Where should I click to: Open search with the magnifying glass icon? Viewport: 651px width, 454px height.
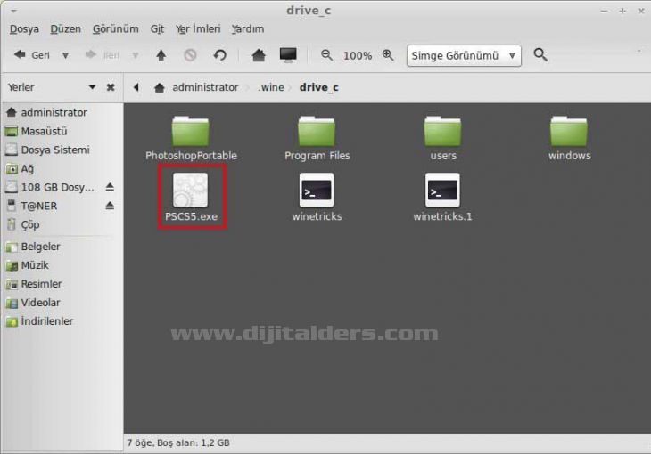click(x=540, y=55)
